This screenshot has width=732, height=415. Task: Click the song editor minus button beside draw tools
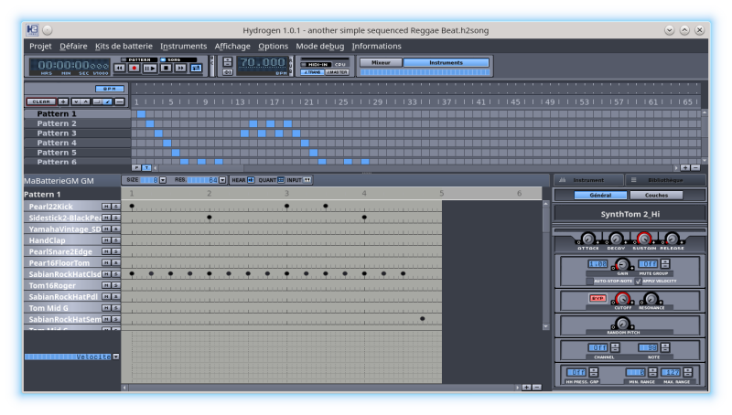click(120, 101)
